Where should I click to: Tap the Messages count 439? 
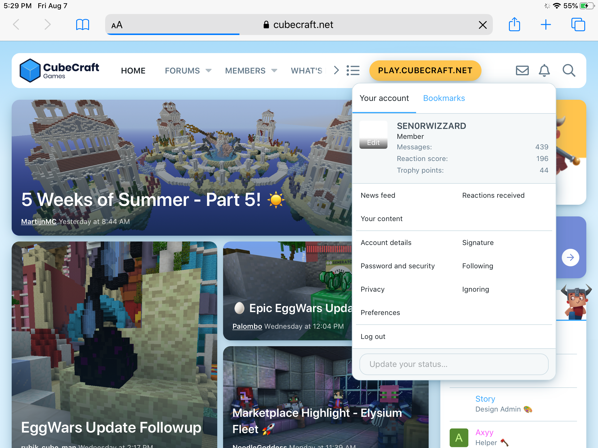click(x=542, y=147)
